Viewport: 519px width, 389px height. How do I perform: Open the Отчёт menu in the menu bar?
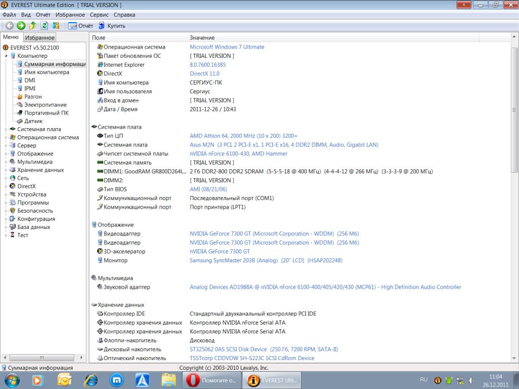[x=43, y=15]
